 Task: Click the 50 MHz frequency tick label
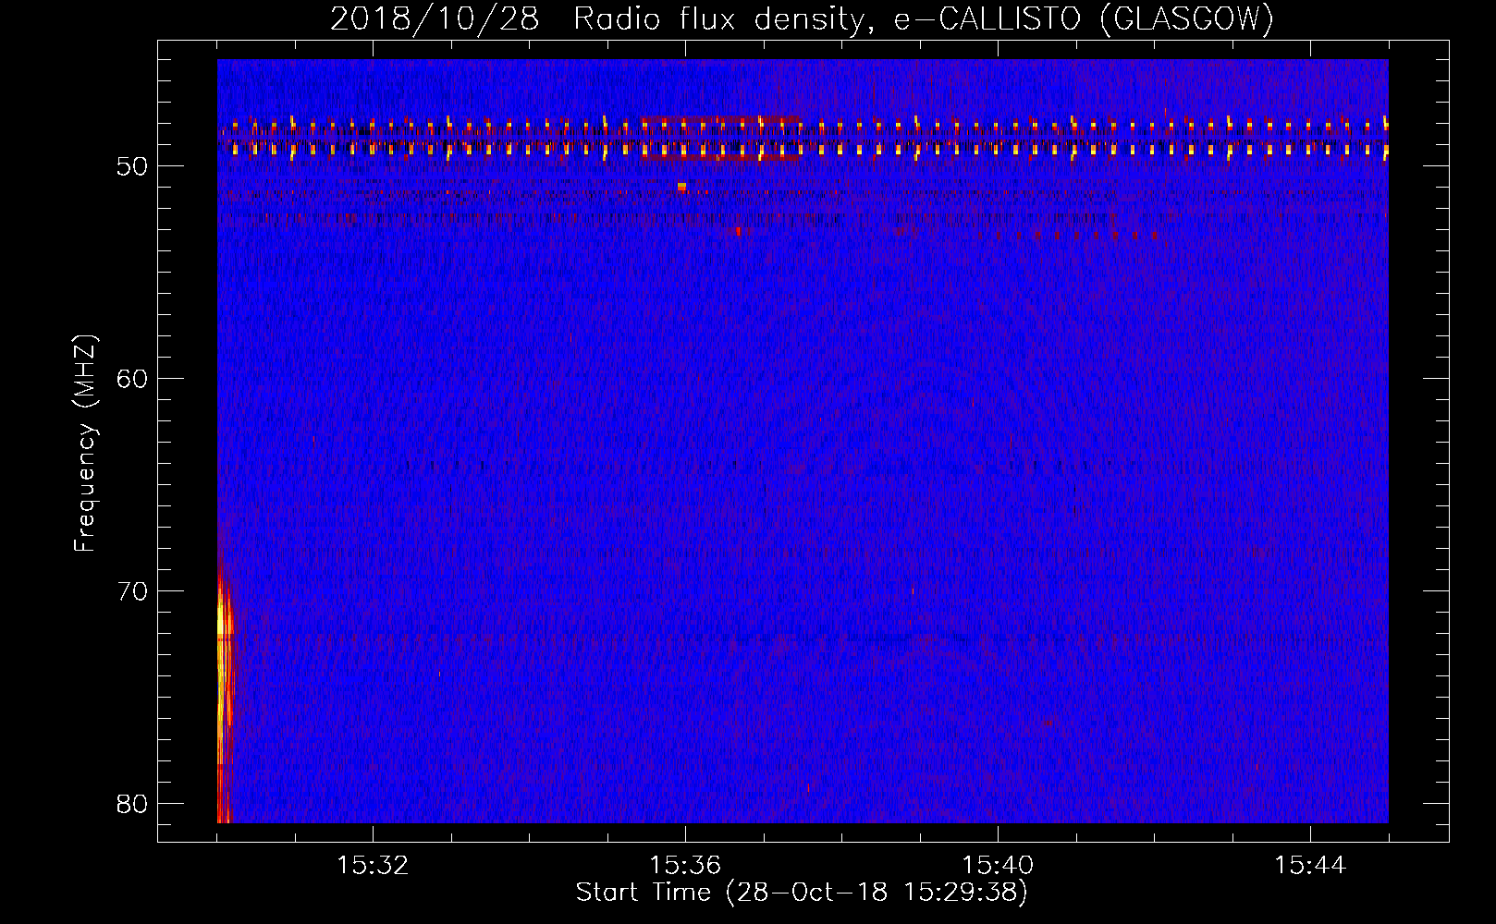(x=132, y=166)
